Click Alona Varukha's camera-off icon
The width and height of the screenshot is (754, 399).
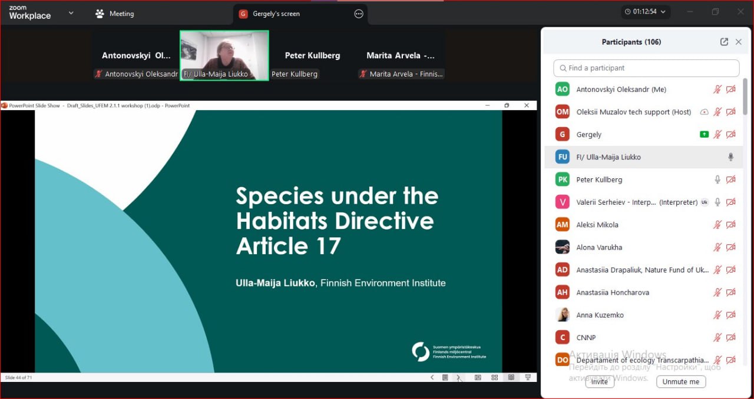[x=731, y=247]
